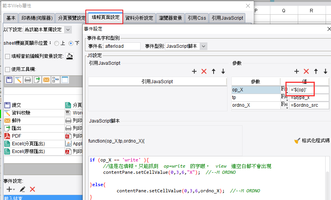Image resolution: width=331 pixels, height=200 pixels.
Task: Close the 範本Web屬性 dialog
Action: click(248, 6)
